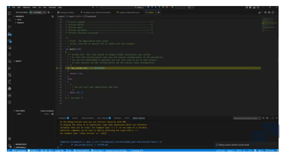Close the main.c editor tab
Viewport: 283px width, 156px height.
[159, 12]
